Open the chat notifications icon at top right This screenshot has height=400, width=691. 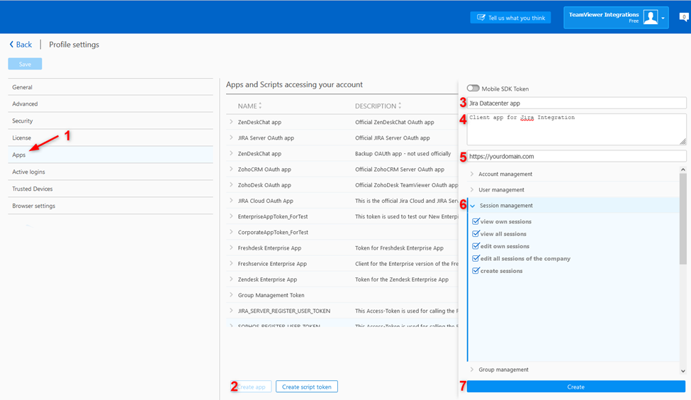point(683,18)
